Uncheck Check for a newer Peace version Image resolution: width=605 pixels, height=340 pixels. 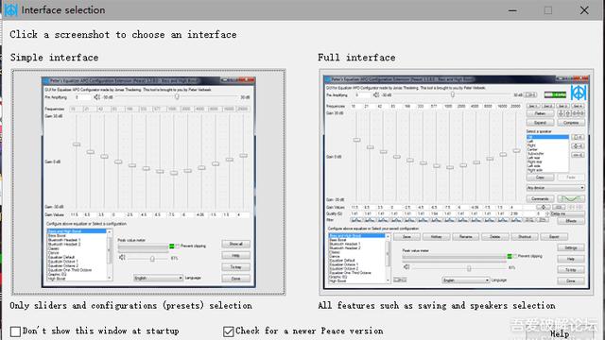click(x=229, y=331)
